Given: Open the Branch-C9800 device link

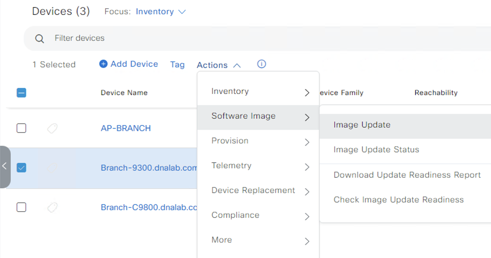Looking at the screenshot, I should point(149,207).
